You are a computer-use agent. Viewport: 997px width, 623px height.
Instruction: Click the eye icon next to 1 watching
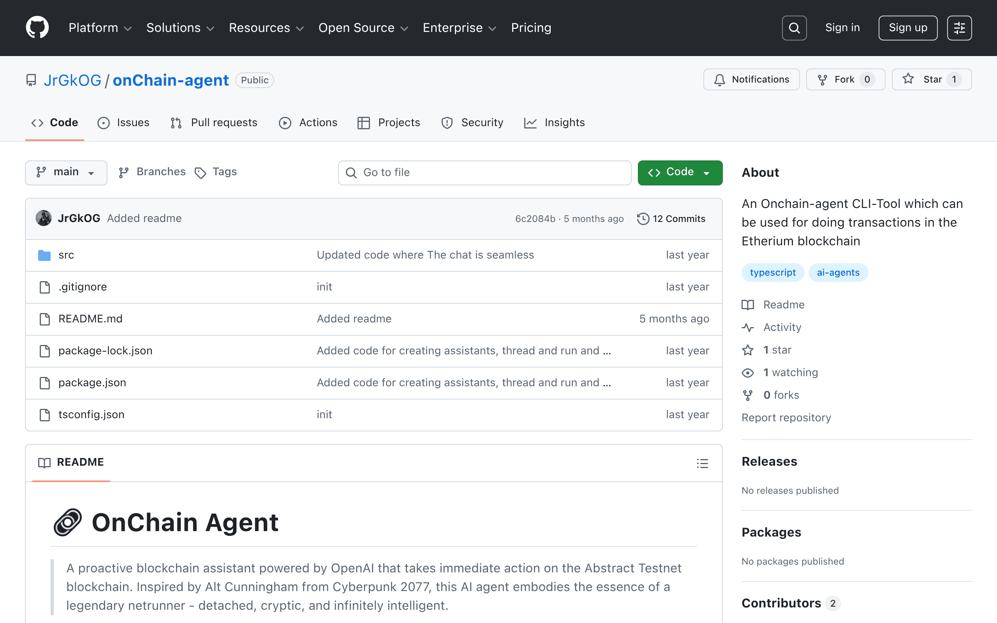point(748,373)
